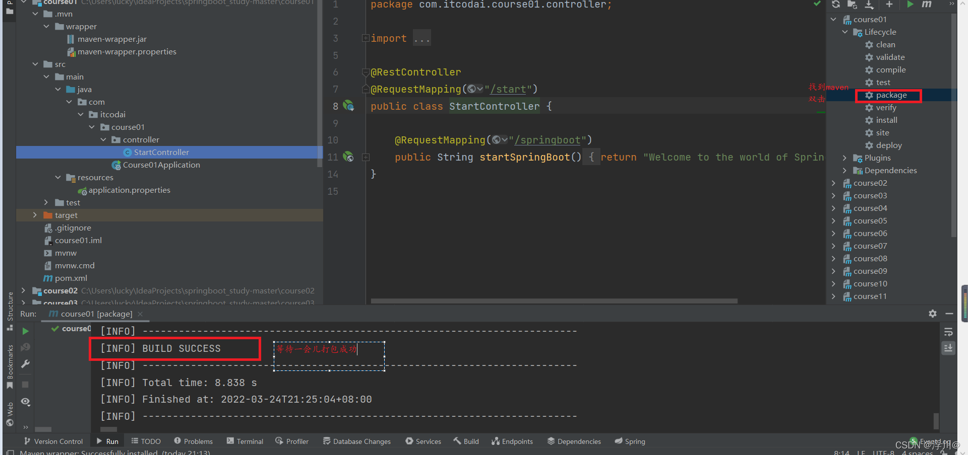Open Spring tool window
968x455 pixels.
[630, 441]
